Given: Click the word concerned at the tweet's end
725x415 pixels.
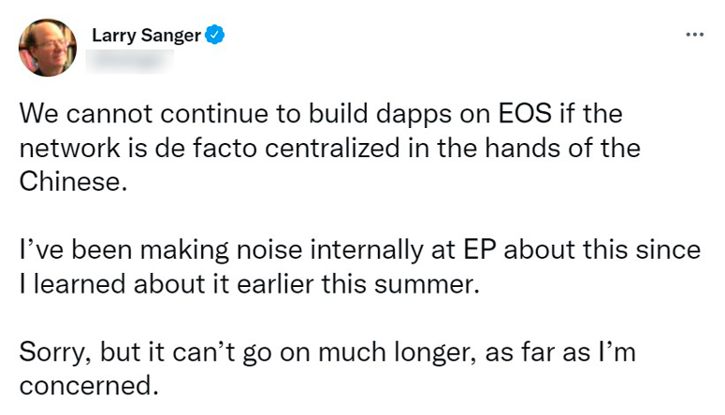Looking at the screenshot, I should click(x=89, y=386).
